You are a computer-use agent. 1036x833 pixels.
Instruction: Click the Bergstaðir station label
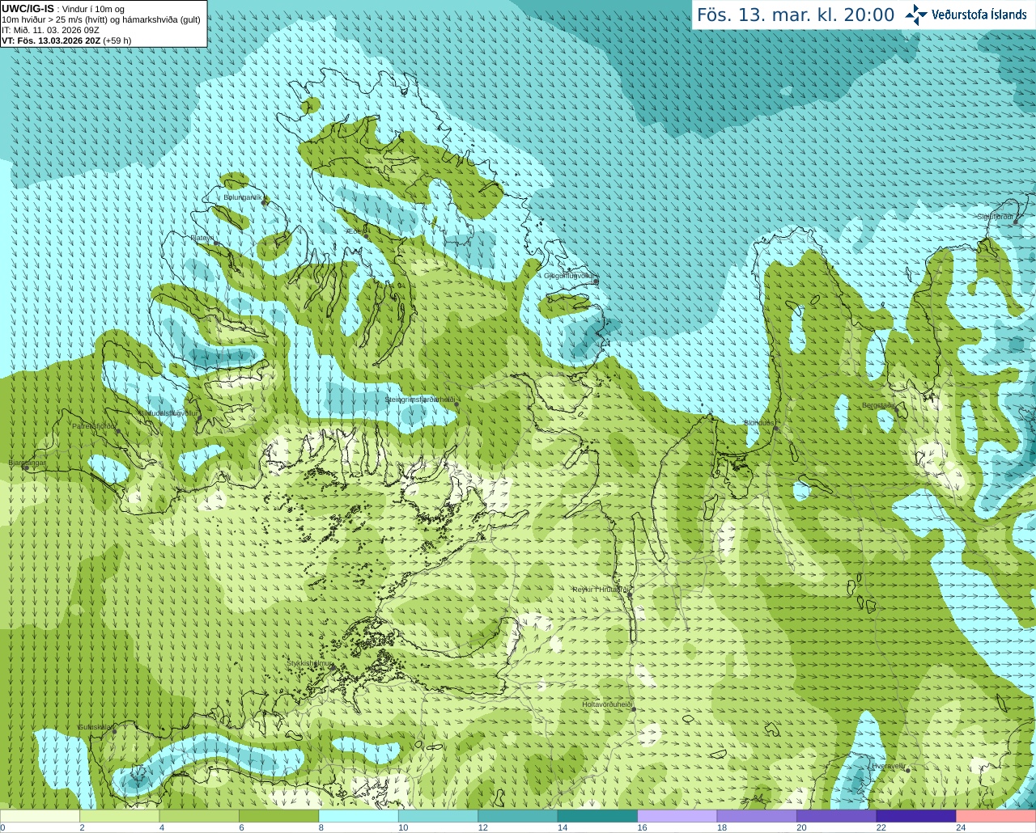tap(878, 405)
